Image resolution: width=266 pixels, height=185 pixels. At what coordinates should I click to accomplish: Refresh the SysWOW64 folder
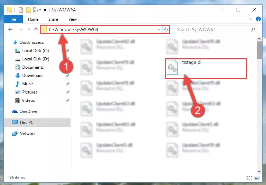[x=166, y=30]
